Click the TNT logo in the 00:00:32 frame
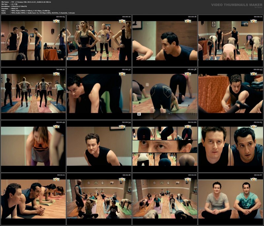The image size is (264, 226). 122,74
